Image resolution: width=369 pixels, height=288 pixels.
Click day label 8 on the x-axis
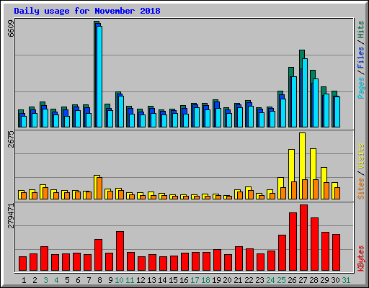coord(99,280)
